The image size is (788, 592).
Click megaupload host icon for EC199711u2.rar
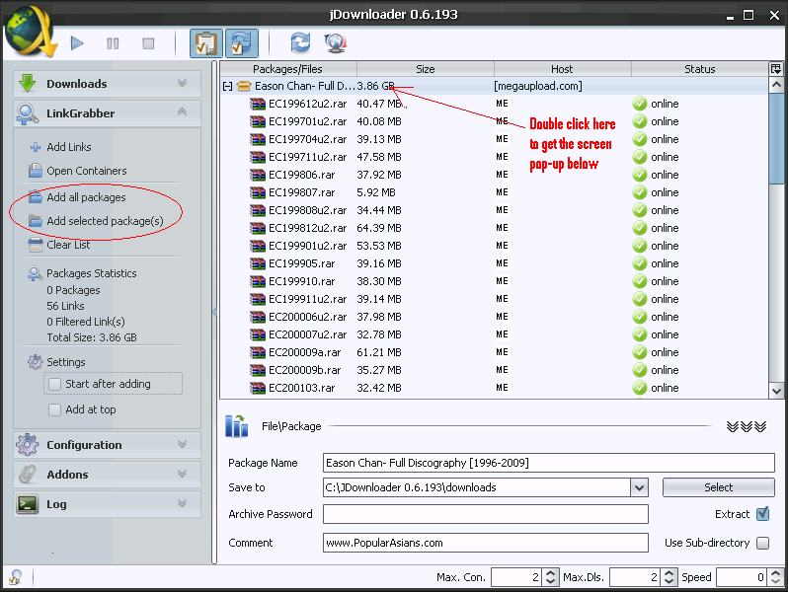pos(502,157)
